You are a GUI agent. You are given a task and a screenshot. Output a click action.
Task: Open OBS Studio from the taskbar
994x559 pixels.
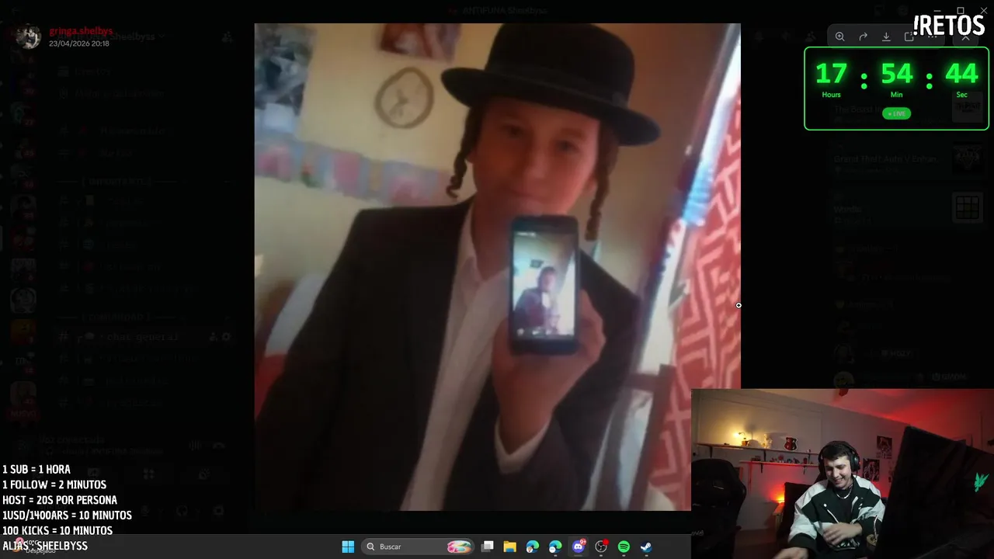pyautogui.click(x=601, y=547)
